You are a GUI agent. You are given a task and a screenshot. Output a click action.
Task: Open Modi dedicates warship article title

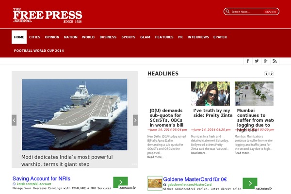pyautogui.click(x=67, y=161)
